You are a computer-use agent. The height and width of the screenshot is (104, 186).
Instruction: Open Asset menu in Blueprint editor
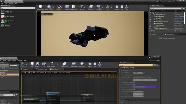[5, 60]
